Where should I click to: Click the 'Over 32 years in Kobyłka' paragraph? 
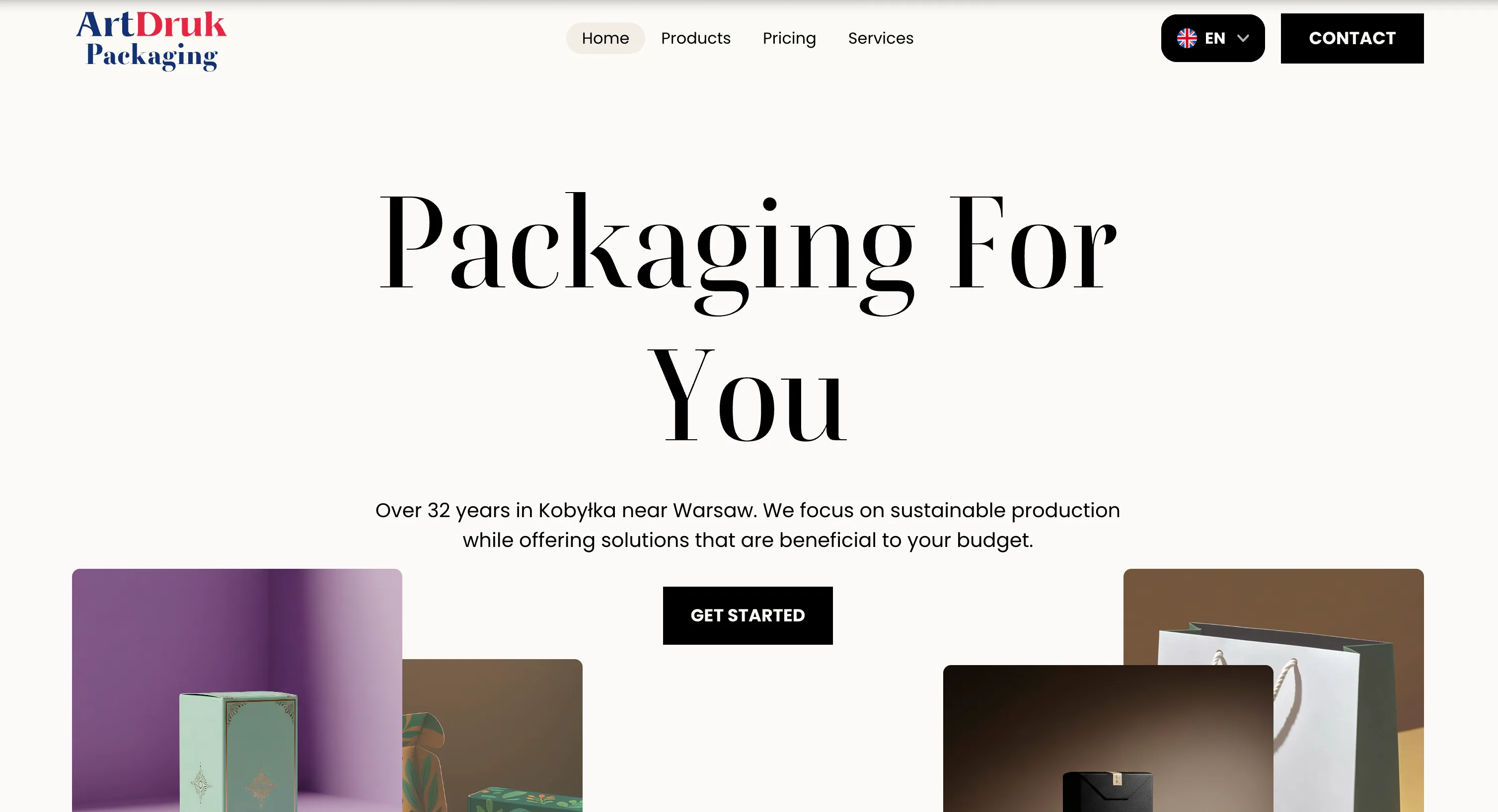(x=748, y=525)
